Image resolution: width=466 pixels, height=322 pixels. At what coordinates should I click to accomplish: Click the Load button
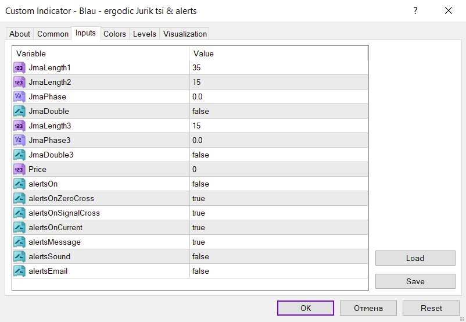coord(415,258)
